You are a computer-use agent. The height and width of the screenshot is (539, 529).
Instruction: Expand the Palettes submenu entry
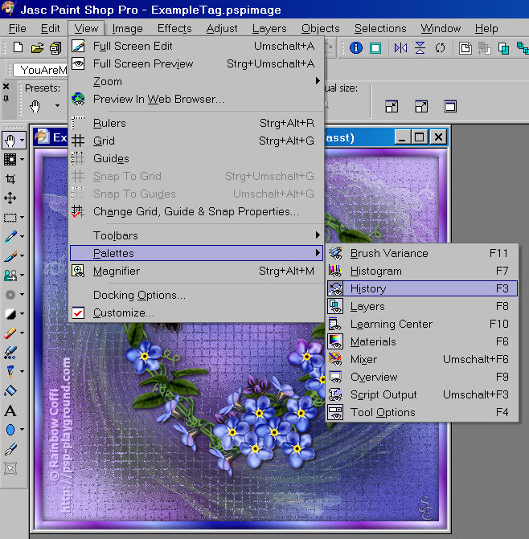196,253
